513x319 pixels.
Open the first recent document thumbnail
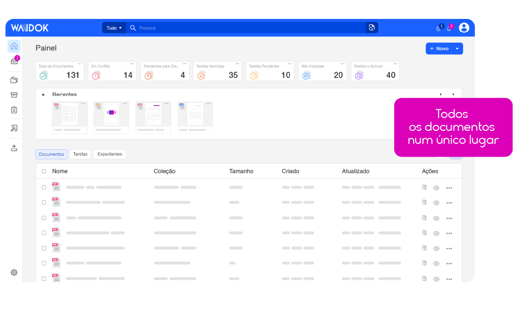70,117
